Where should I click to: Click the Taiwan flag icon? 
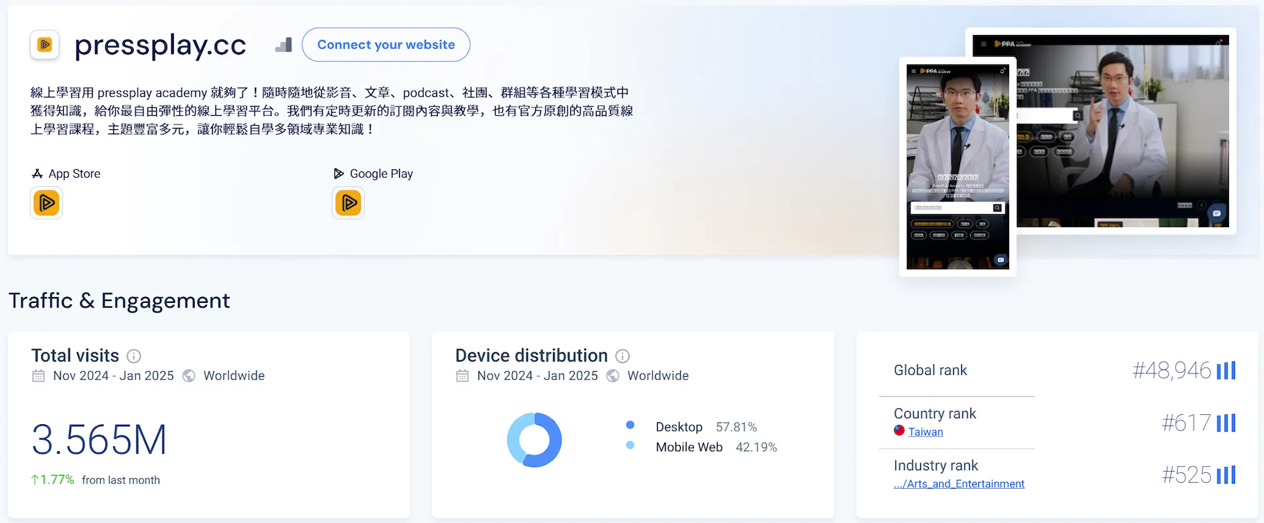899,431
